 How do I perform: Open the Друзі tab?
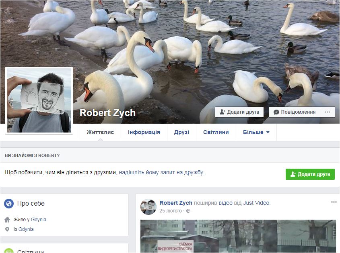coord(181,132)
